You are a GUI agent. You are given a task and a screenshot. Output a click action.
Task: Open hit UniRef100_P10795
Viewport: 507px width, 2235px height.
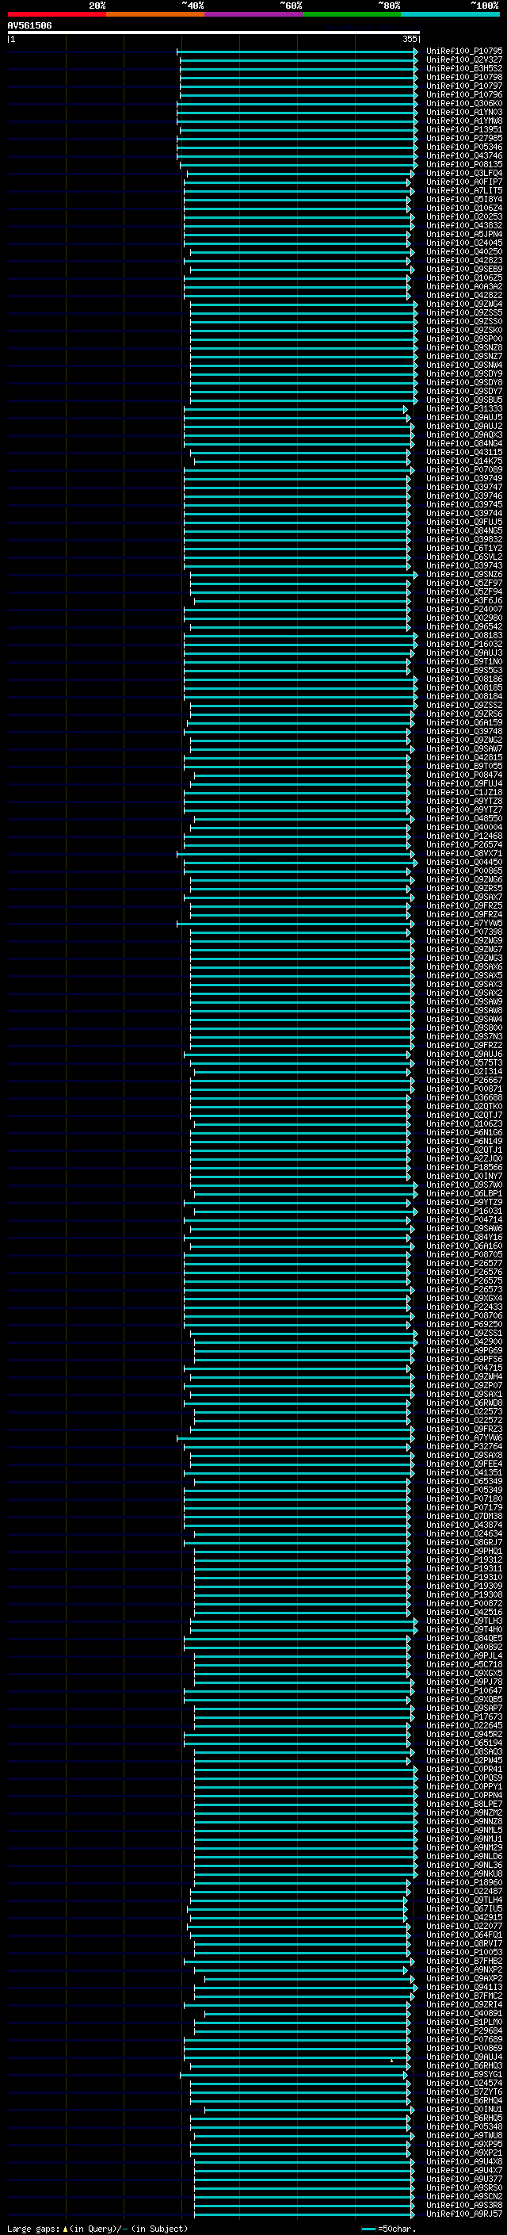[463, 52]
